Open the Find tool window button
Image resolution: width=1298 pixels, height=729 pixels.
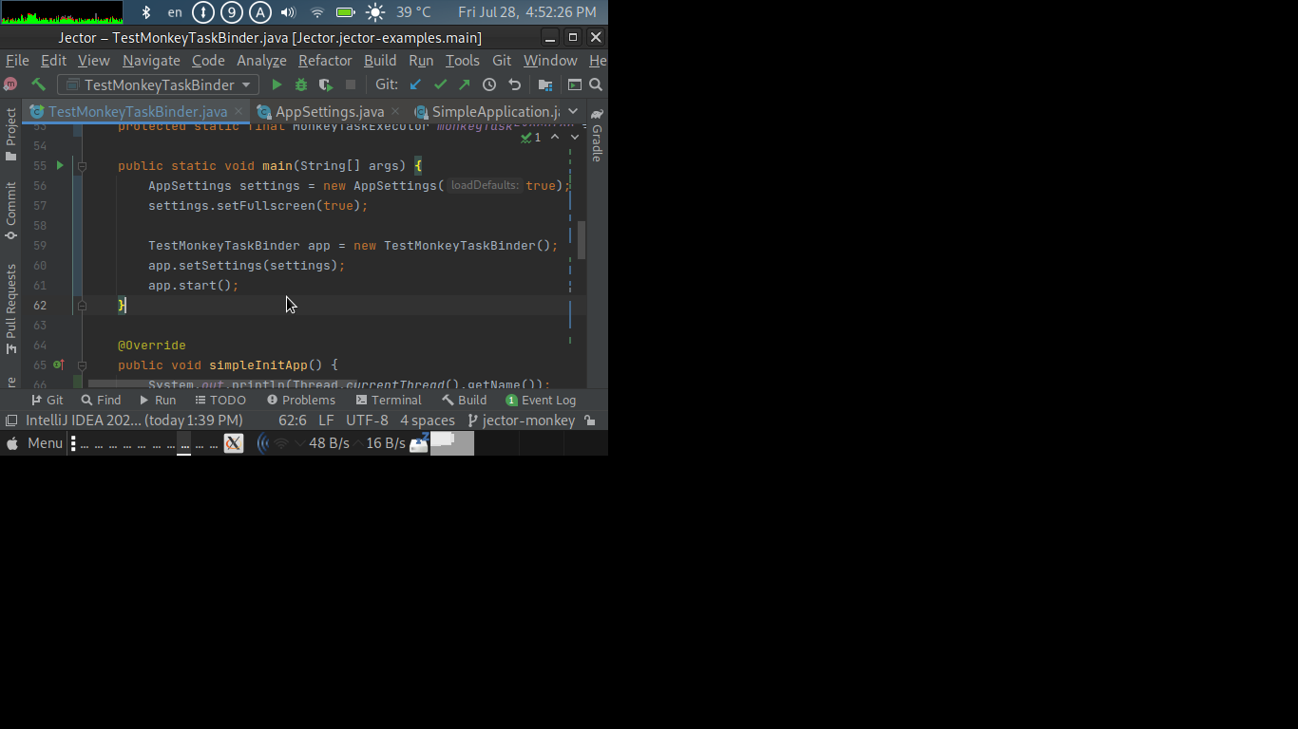click(x=102, y=400)
